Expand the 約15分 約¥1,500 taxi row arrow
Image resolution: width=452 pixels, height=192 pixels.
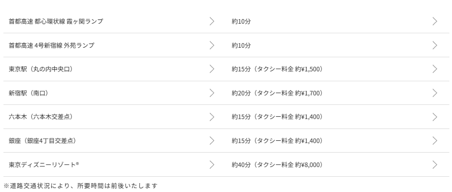[435, 69]
